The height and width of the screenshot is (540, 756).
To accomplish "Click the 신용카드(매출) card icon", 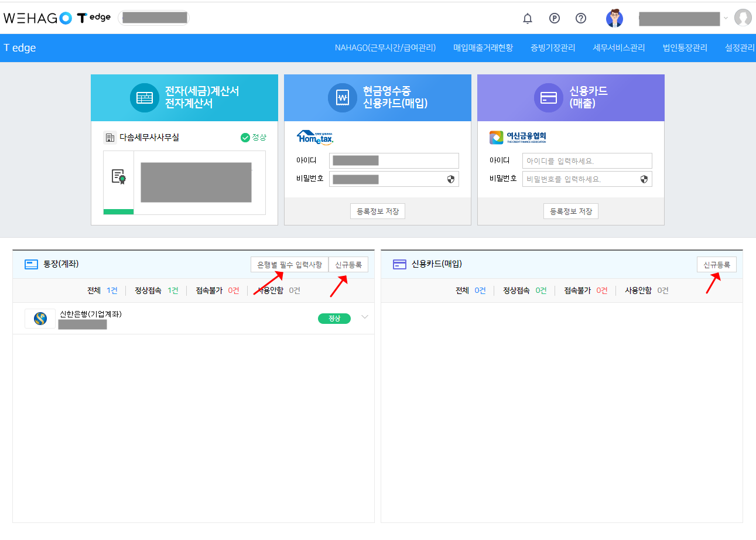I will point(549,97).
